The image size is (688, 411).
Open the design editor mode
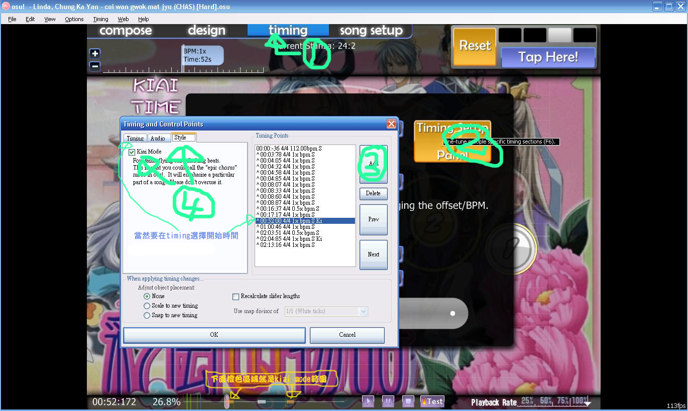pos(206,30)
